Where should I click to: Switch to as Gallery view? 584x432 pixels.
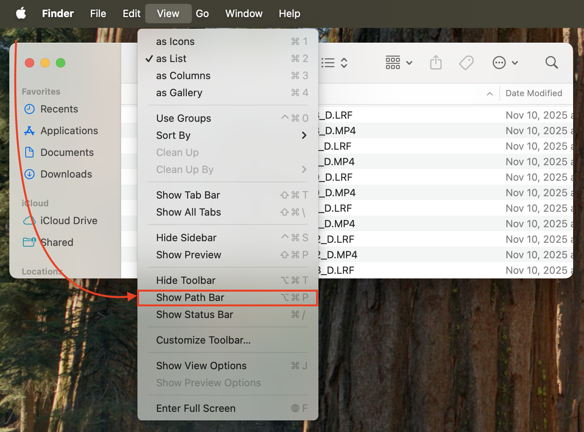coord(228,93)
